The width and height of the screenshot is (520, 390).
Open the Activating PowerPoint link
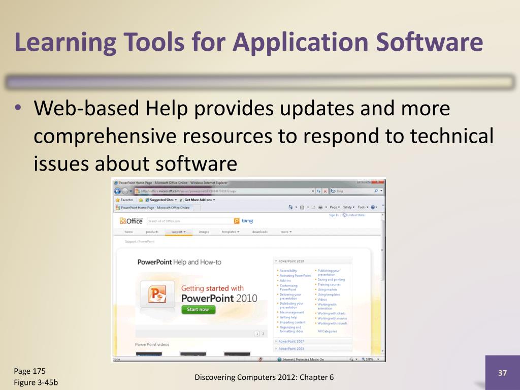coord(295,276)
